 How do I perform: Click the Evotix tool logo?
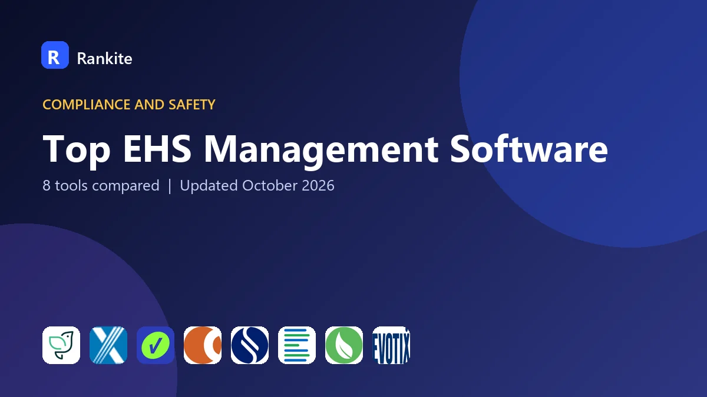391,345
